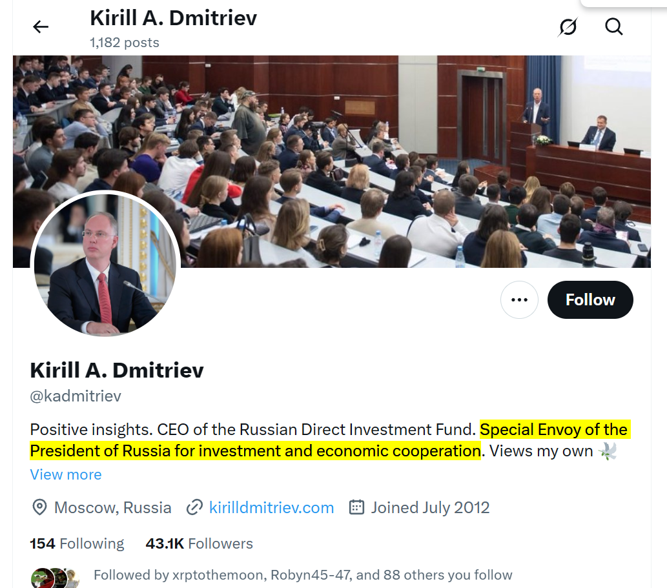This screenshot has height=588, width=667.
Task: Click the calendar joined-date icon
Action: [x=356, y=507]
